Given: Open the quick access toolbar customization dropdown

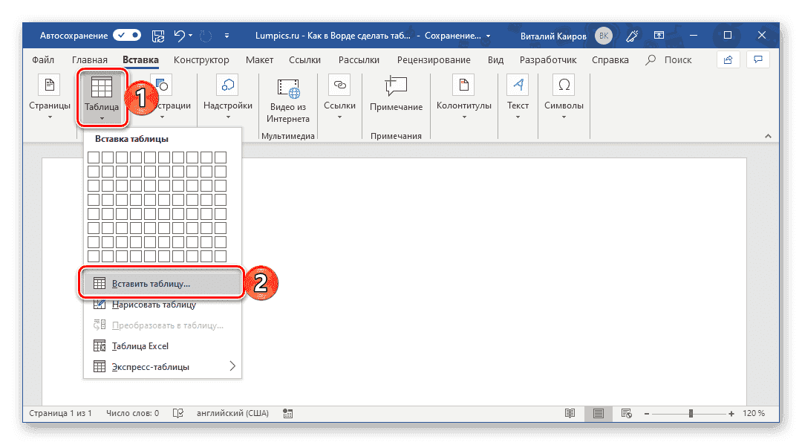Looking at the screenshot, I should (227, 35).
